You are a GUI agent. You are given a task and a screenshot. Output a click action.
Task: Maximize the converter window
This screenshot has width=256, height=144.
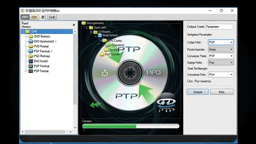(x=221, y=10)
